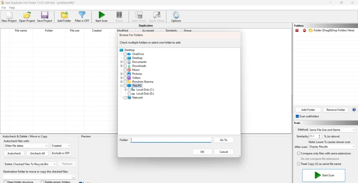Click the Autocheck button
Screen dimensions: 358x183
(x=14, y=153)
